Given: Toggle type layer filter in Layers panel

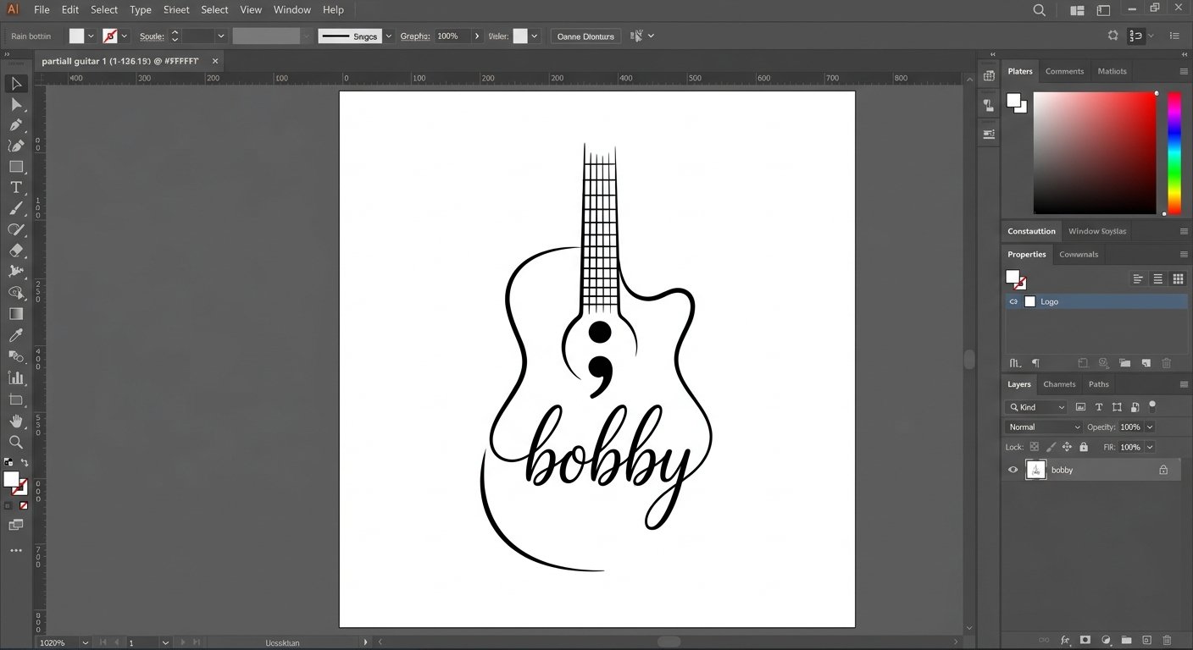Looking at the screenshot, I should pyautogui.click(x=1099, y=407).
